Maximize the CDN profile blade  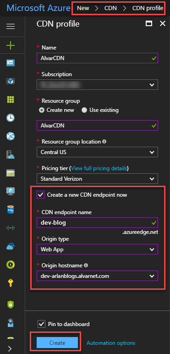click(x=149, y=23)
